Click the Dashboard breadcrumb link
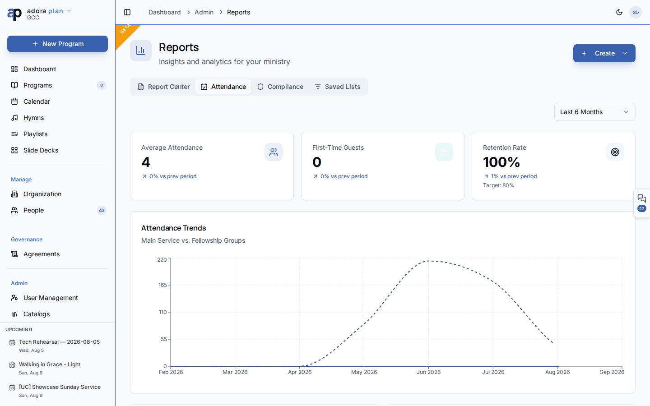The image size is (650, 406). click(x=164, y=12)
